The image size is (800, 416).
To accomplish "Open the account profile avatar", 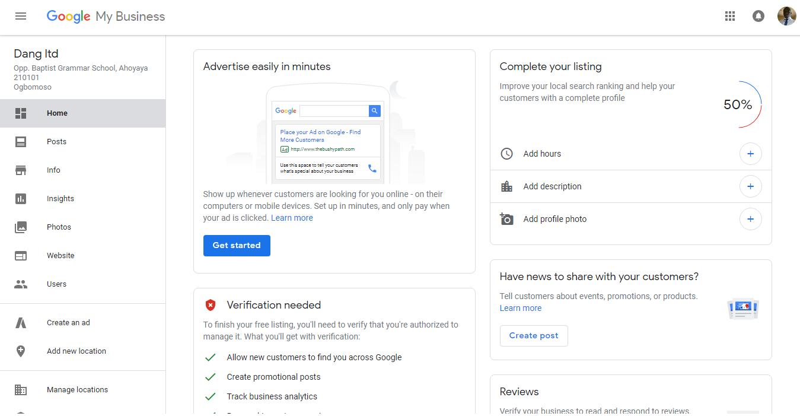I will [x=786, y=16].
